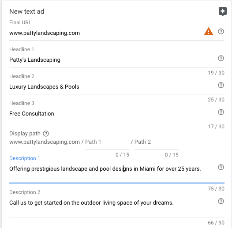Focus the Path 2 display path field

157,142
